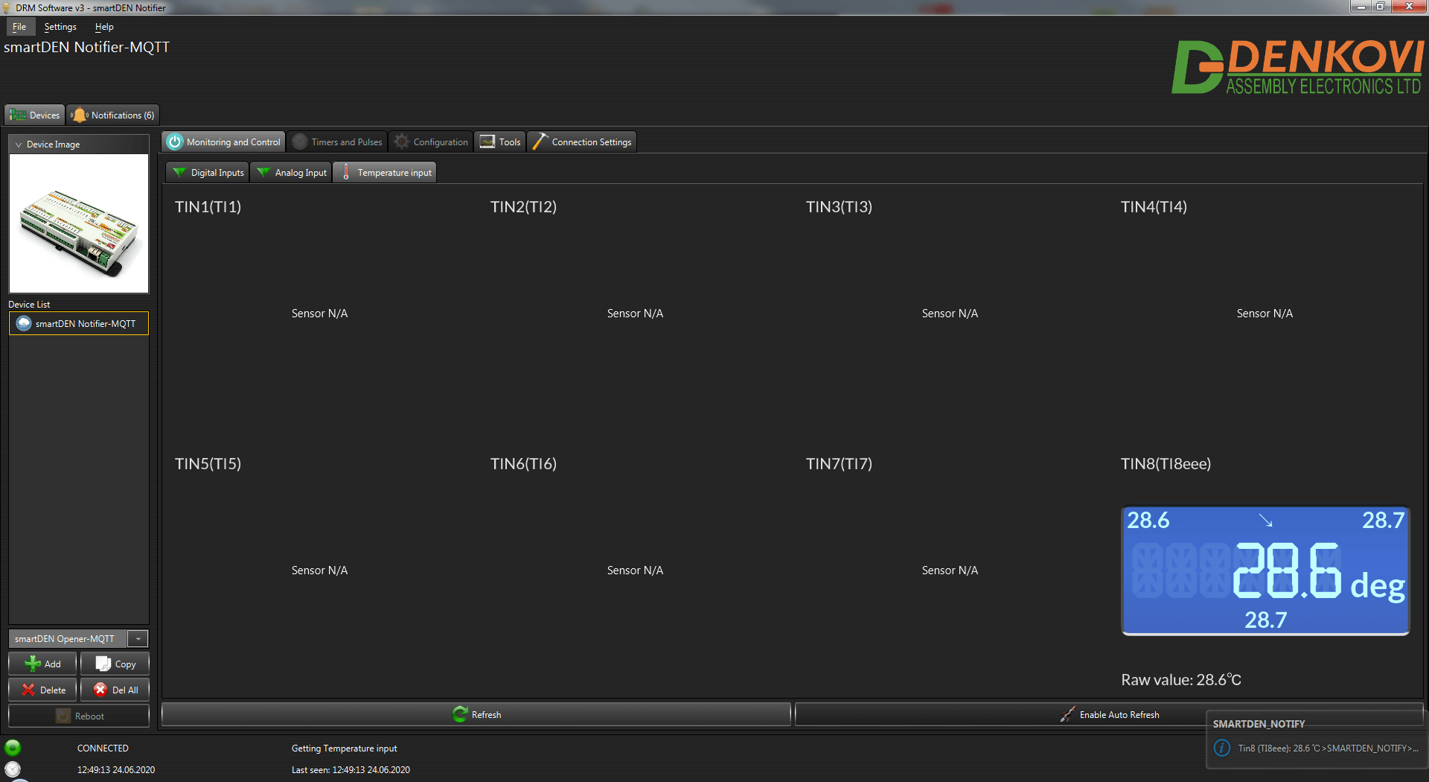Click the smartDEN Notifier-MQTT device icon
Screen dimensions: 1429x782
pos(24,323)
